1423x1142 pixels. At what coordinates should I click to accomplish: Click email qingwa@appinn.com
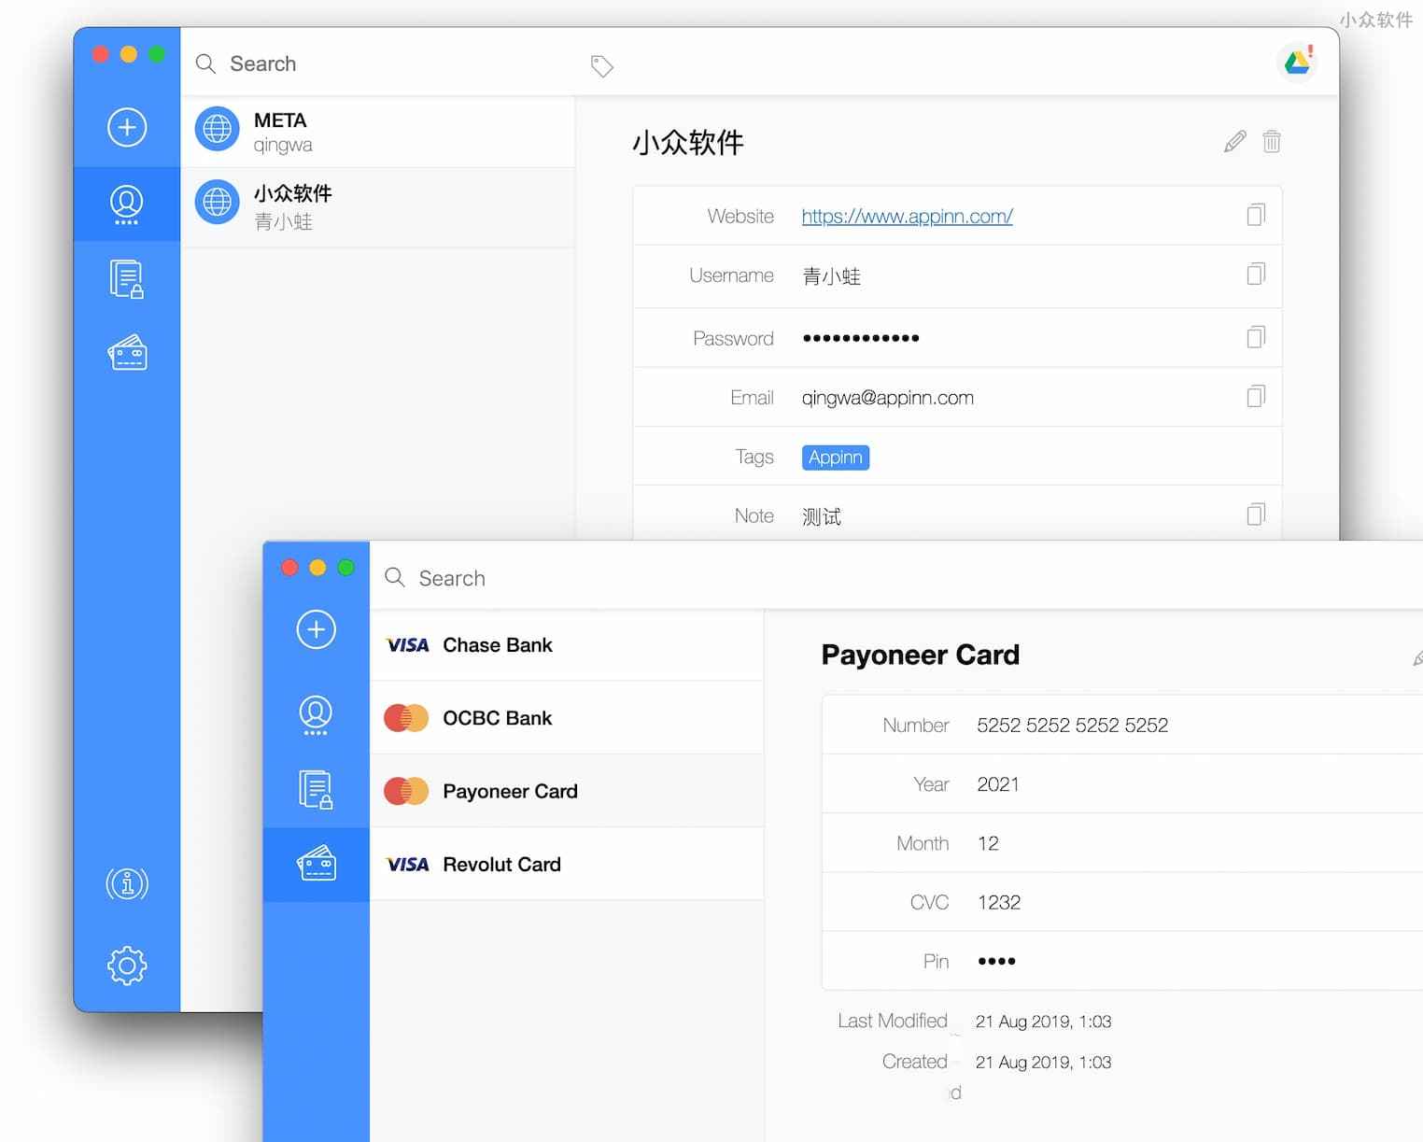[x=887, y=398]
